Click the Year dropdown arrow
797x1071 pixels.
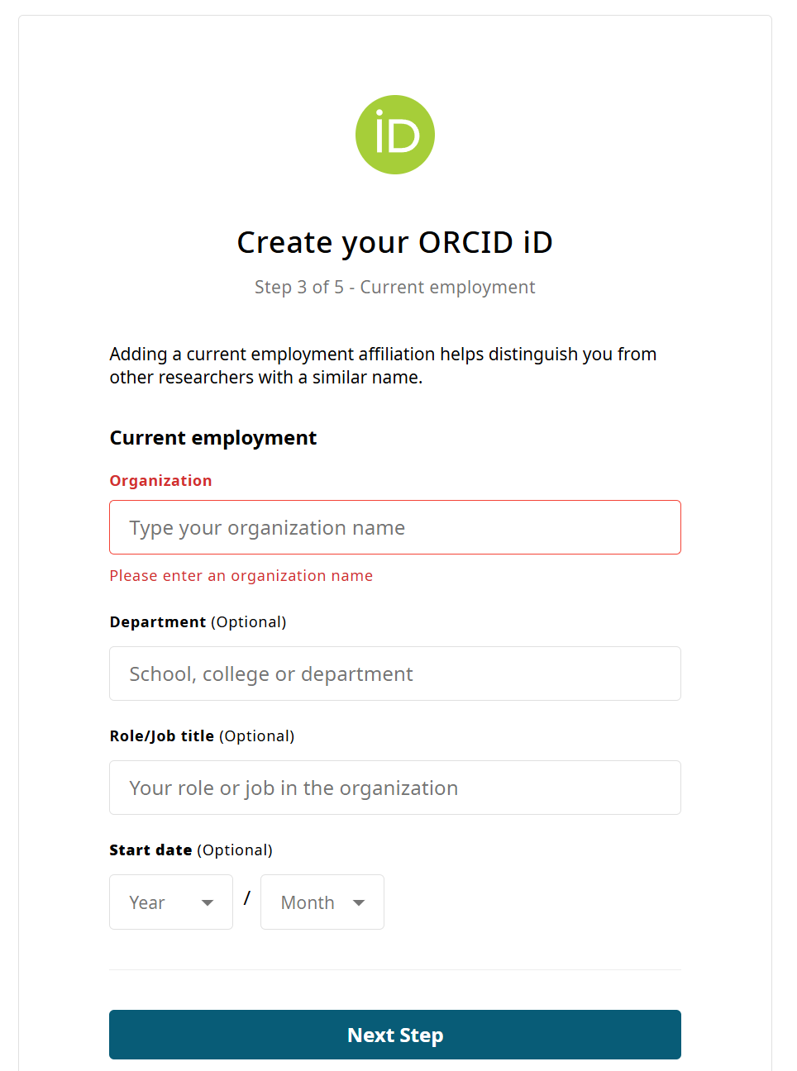point(208,902)
